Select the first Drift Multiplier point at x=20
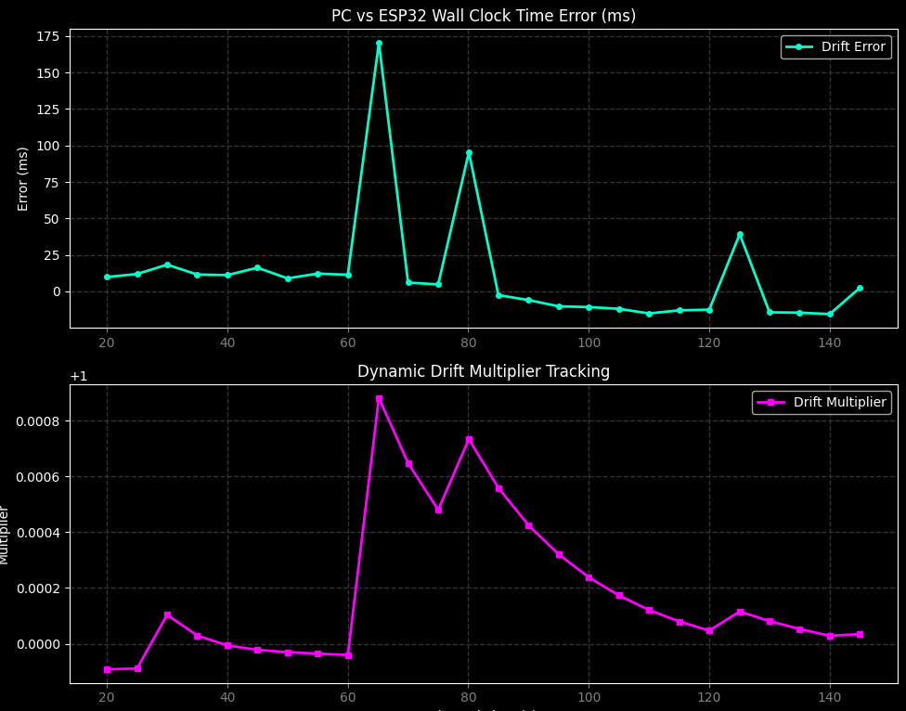The height and width of the screenshot is (711, 906). click(x=107, y=669)
